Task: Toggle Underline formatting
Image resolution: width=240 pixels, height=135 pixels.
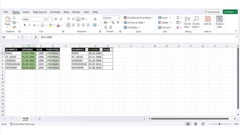Action: click(34, 25)
